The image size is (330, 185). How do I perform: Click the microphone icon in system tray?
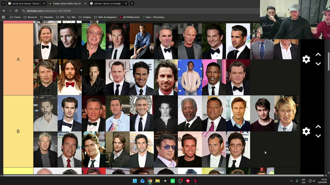point(297,181)
